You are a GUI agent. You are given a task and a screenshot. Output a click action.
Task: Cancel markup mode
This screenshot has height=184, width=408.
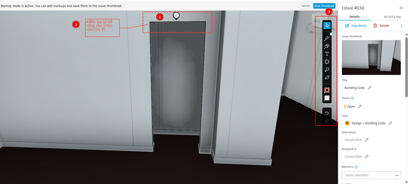(306, 6)
